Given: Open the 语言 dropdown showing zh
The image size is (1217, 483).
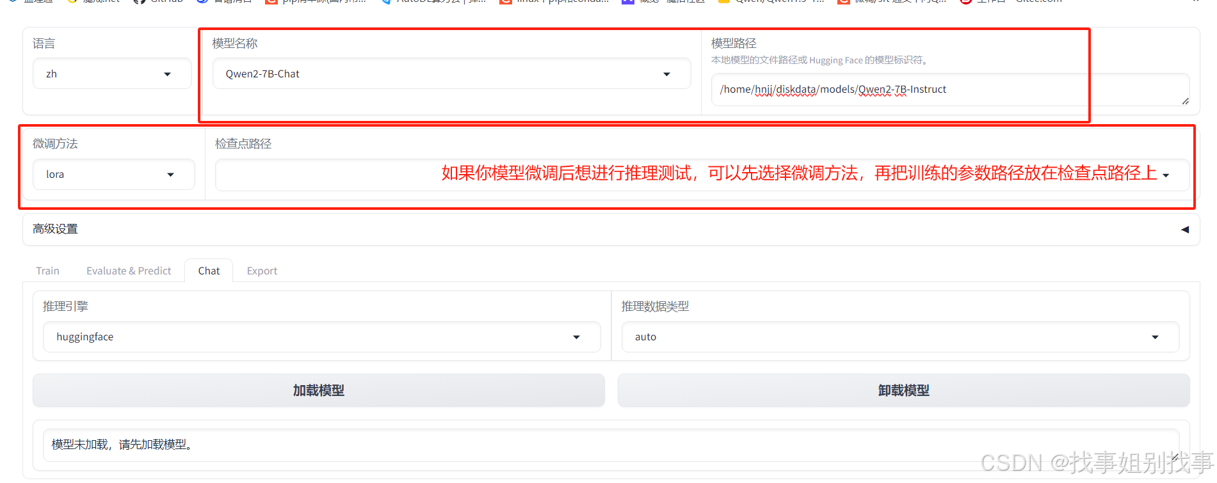Looking at the screenshot, I should [112, 74].
